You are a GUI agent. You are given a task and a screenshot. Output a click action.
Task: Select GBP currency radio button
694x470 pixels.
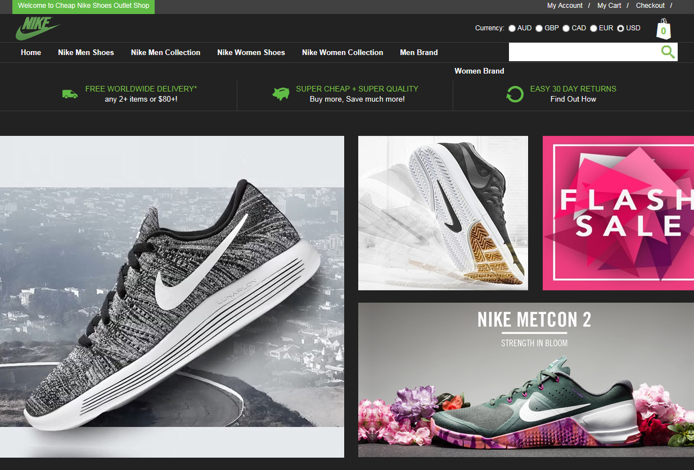click(539, 28)
